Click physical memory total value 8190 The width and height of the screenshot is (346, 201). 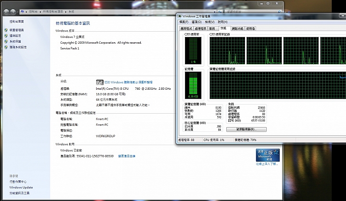218,108
